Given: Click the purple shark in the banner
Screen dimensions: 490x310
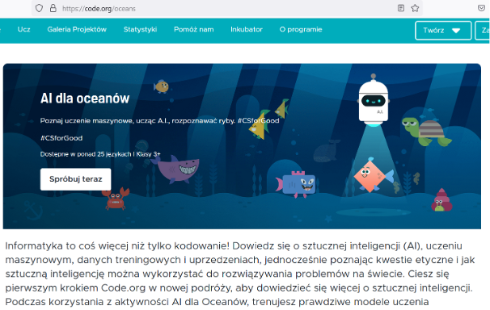Looking at the screenshot, I should point(177,169).
